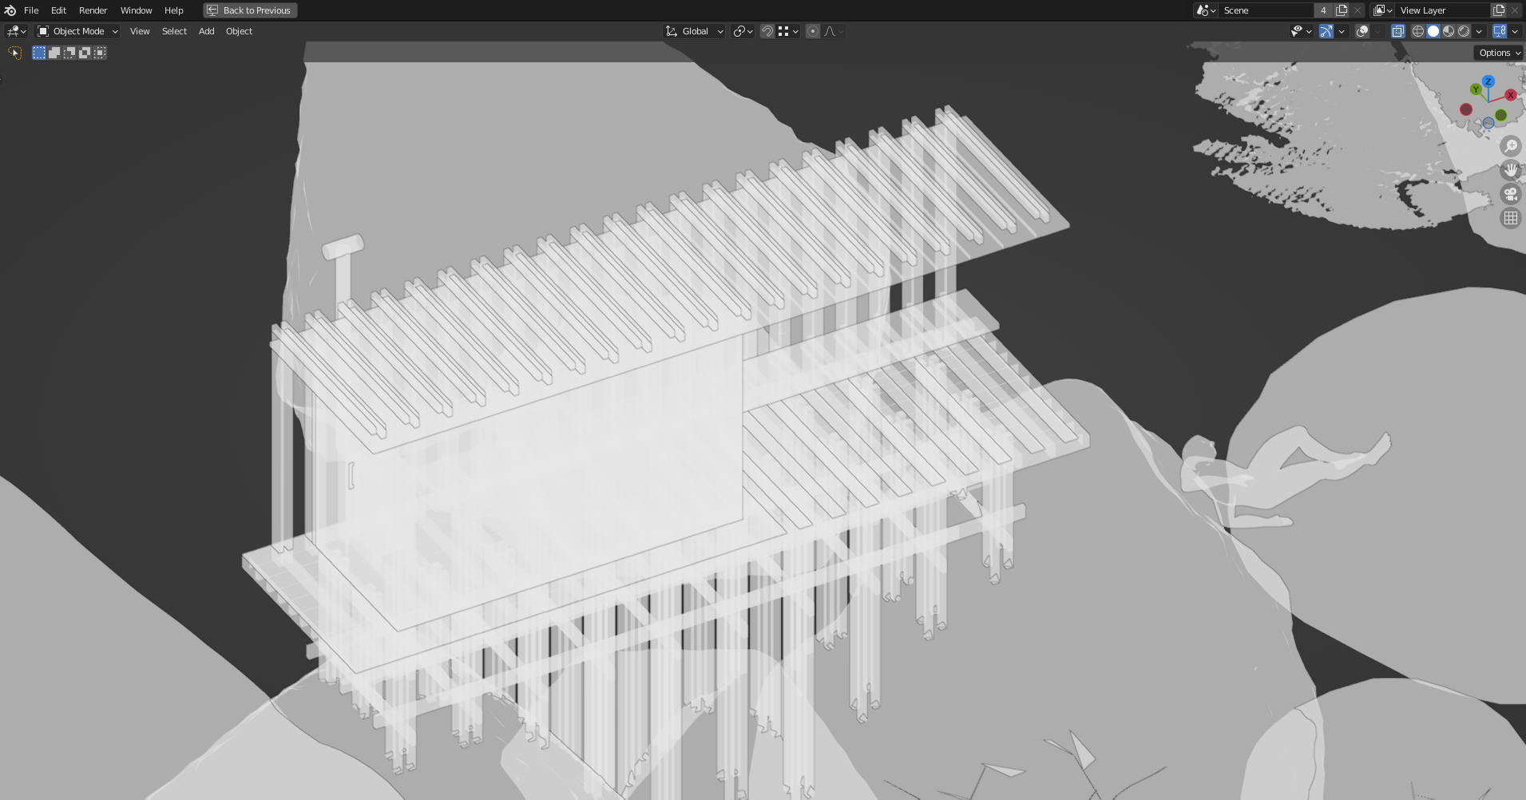Switch to rendered shading
The height and width of the screenshot is (800, 1526).
pyautogui.click(x=1464, y=31)
